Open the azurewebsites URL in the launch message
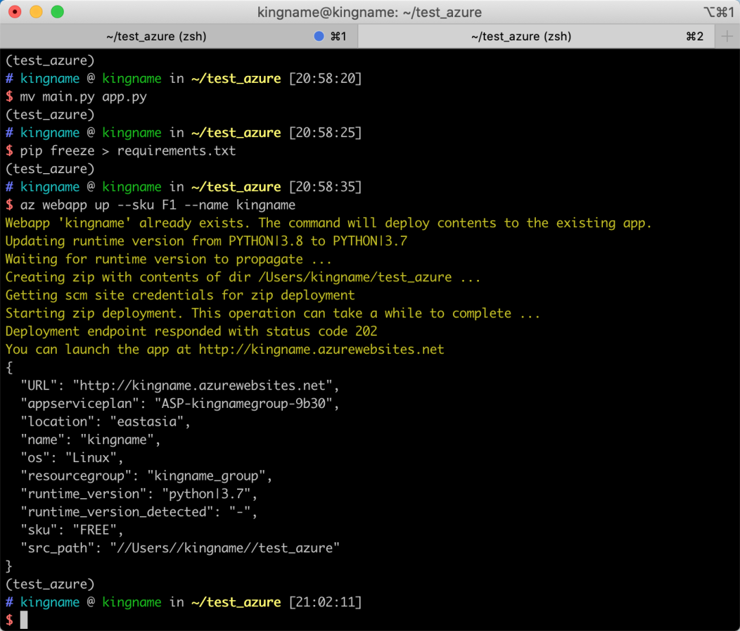The width and height of the screenshot is (740, 631). point(321,350)
